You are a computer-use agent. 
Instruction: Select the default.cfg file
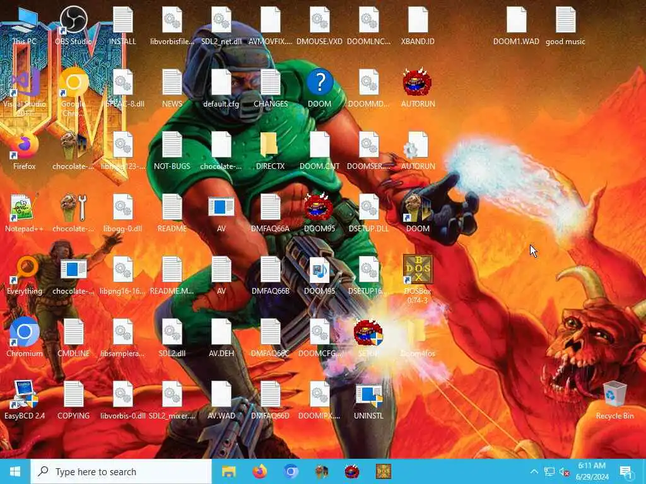(x=221, y=88)
